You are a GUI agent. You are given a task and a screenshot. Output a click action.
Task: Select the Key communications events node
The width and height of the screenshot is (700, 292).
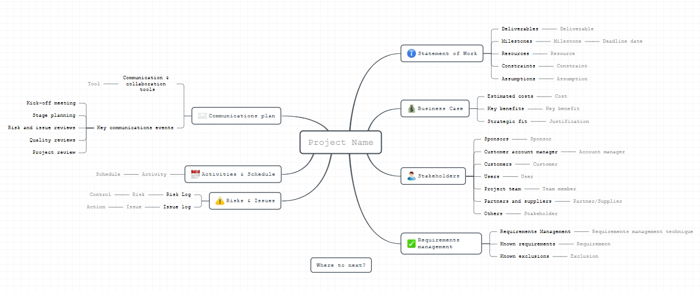[x=135, y=127]
